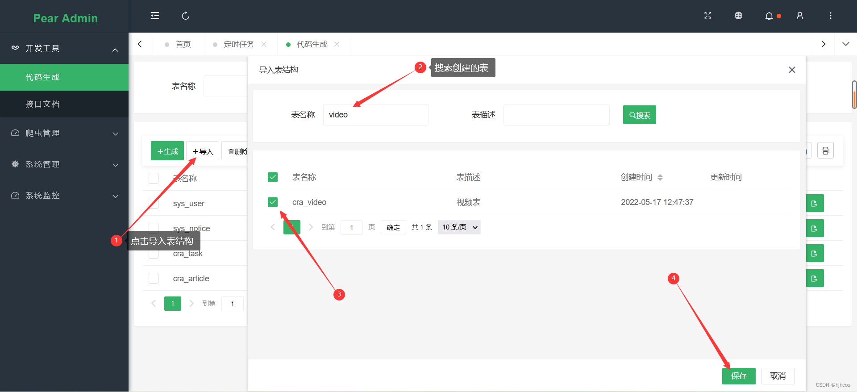Click the +导入 button
Image resolution: width=857 pixels, height=392 pixels.
point(203,151)
